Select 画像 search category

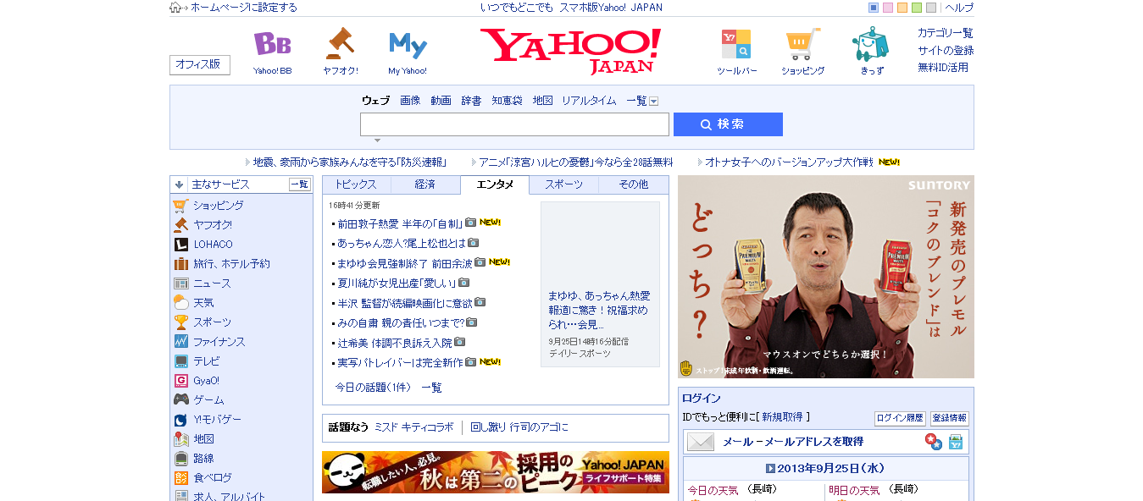point(410,101)
